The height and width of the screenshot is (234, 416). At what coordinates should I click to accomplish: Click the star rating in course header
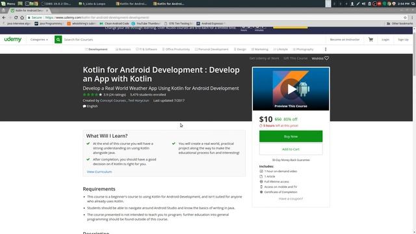point(92,95)
